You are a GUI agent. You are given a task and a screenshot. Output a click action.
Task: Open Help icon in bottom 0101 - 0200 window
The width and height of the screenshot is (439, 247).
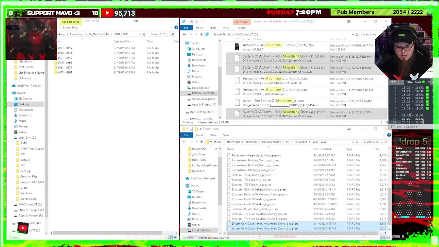click(x=389, y=135)
